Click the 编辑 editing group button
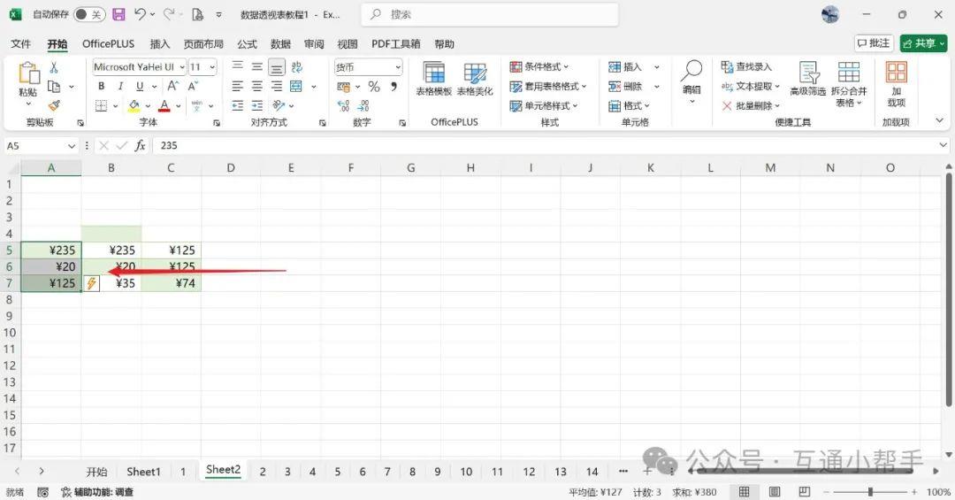Viewport: 955px width, 500px height. [x=691, y=81]
